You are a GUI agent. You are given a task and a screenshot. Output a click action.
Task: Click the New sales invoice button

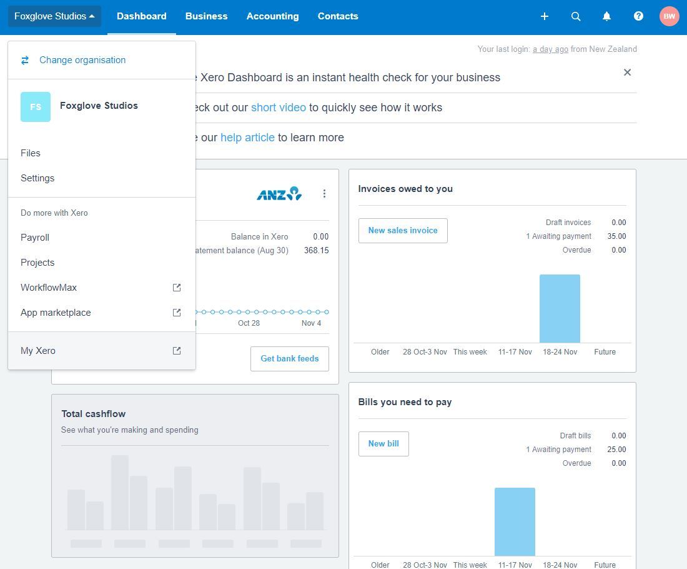(403, 231)
